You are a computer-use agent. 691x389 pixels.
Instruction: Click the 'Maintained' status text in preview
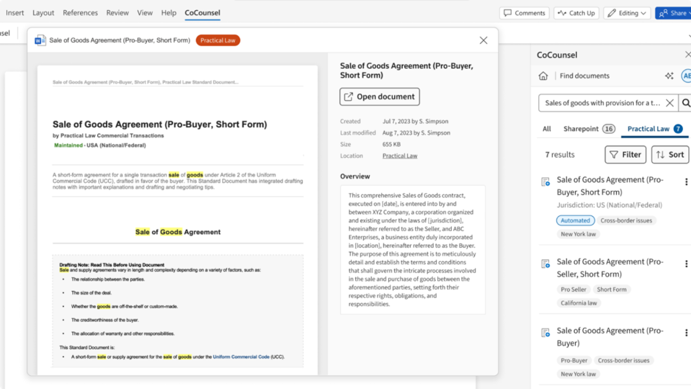(69, 145)
